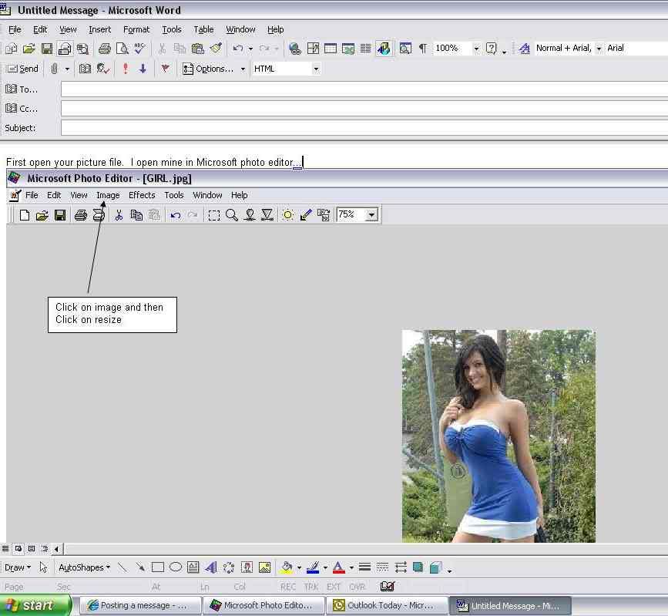Screen dimensions: 668x616
Task: Expand the 100% zoom dropdown in Word
Action: (x=476, y=49)
